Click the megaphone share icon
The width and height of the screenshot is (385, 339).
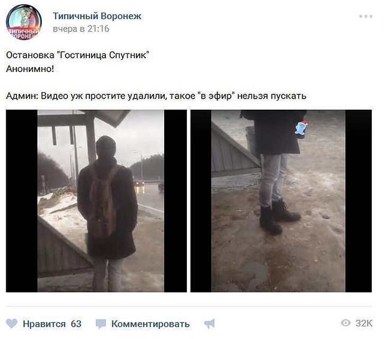(209, 324)
